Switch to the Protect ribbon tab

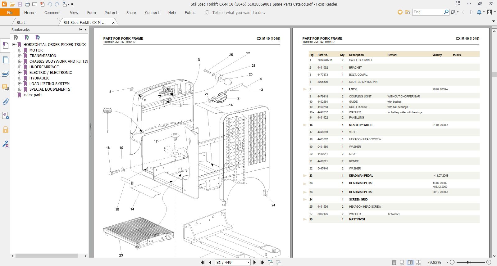pyautogui.click(x=111, y=13)
